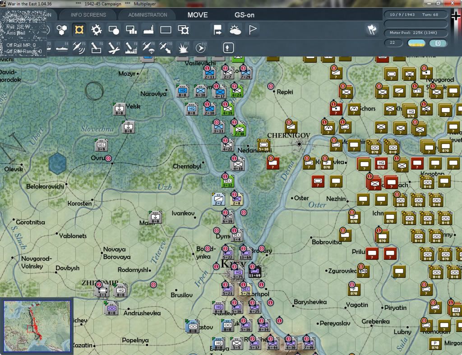This screenshot has height=355, width=462.
Task: Click the boxed up-arrow toolbar icon
Action: 228,48
